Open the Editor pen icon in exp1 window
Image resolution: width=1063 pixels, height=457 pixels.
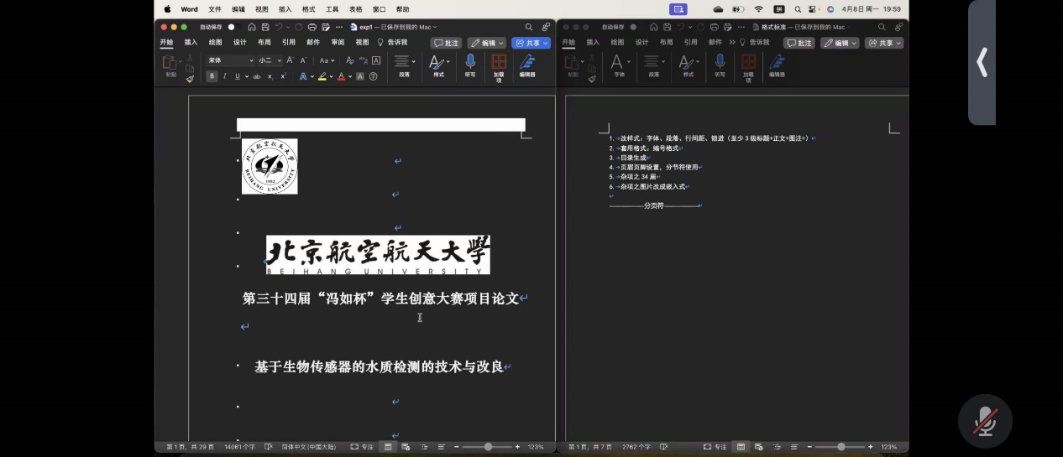[527, 61]
